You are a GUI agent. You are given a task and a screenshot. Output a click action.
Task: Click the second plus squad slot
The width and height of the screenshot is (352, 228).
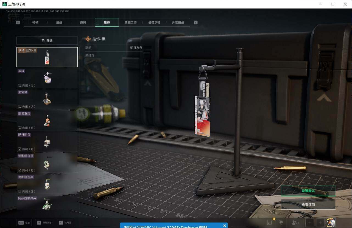[x=320, y=223]
